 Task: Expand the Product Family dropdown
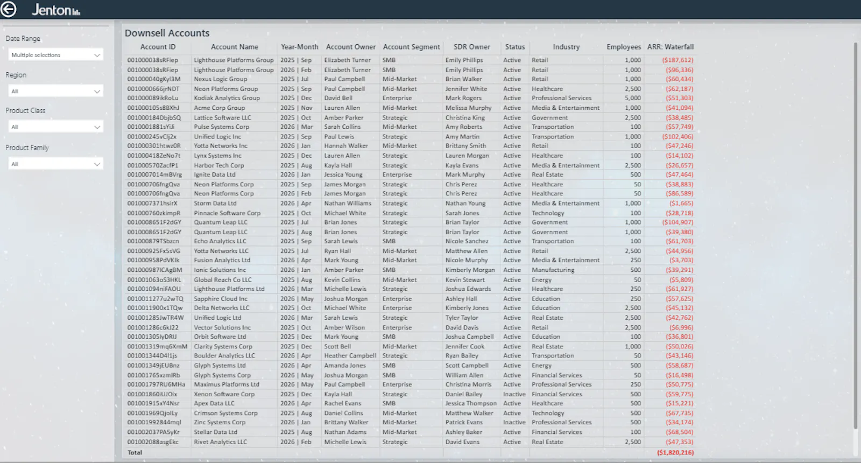coord(56,164)
